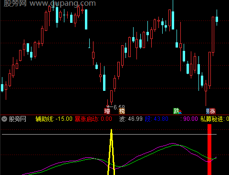Select the yellow spike in indicator pane
Screen dimensions: 229x175
coord(111,152)
